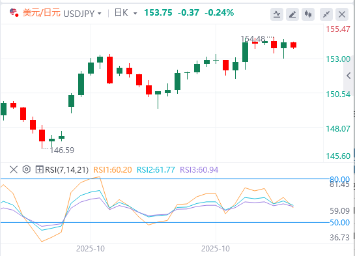Select the 153.75 current price value
Screen dimensions: 355x256
click(x=158, y=12)
